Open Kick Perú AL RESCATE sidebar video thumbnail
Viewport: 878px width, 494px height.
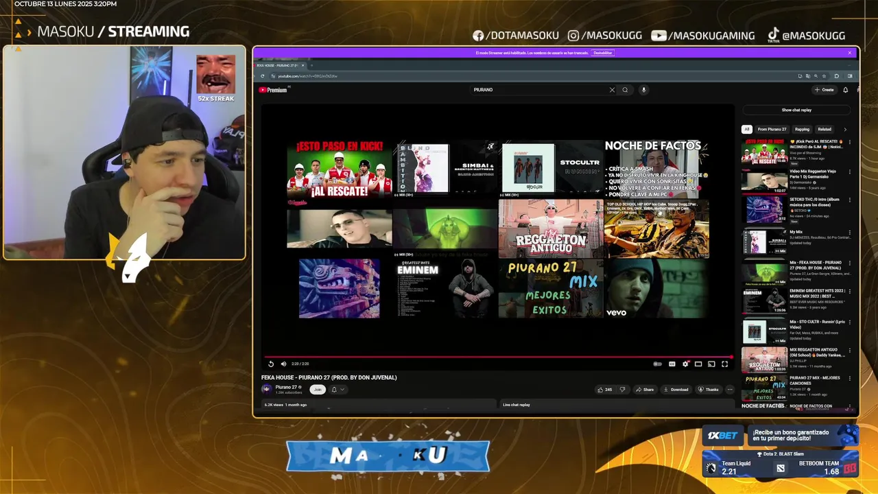[764, 151]
